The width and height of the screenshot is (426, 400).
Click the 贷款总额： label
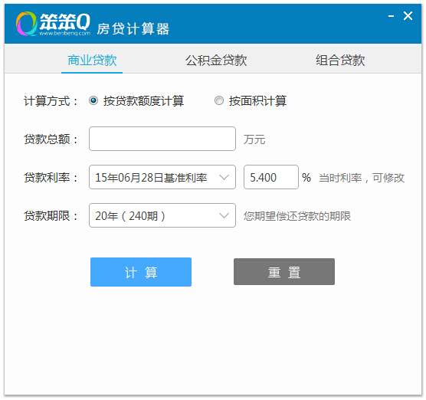click(x=51, y=139)
